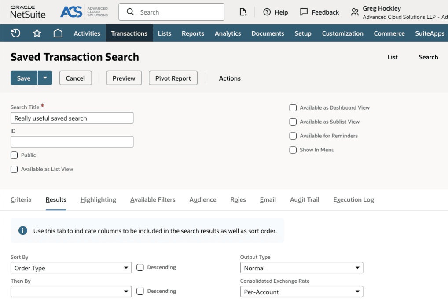
Task: Click the Oracle NetSuite logo
Action: tap(28, 12)
